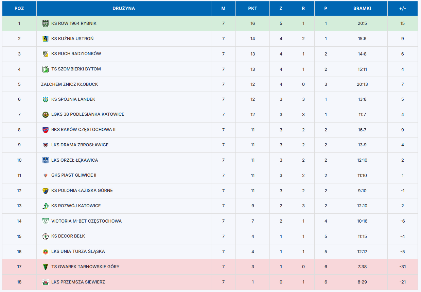Click the KS Kuźnia Ustroń team logo
This screenshot has height=292, width=421.
tap(45, 39)
